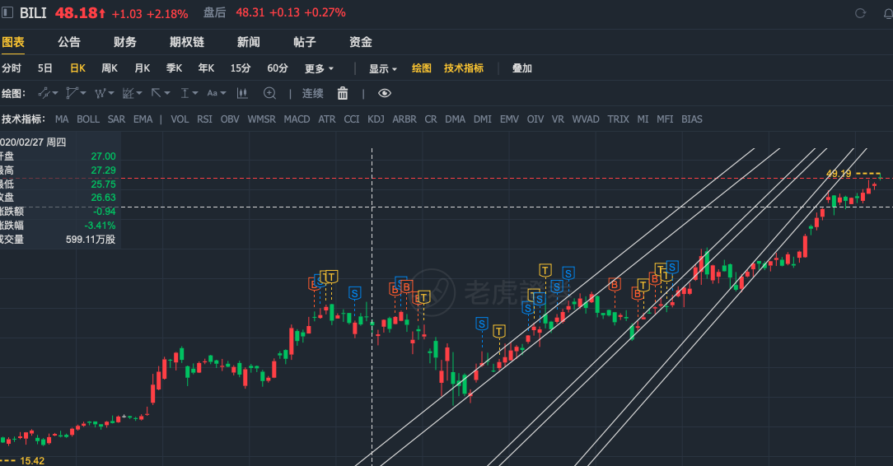Switch chart to 分时 intraday view
893x466 pixels.
pyautogui.click(x=11, y=68)
